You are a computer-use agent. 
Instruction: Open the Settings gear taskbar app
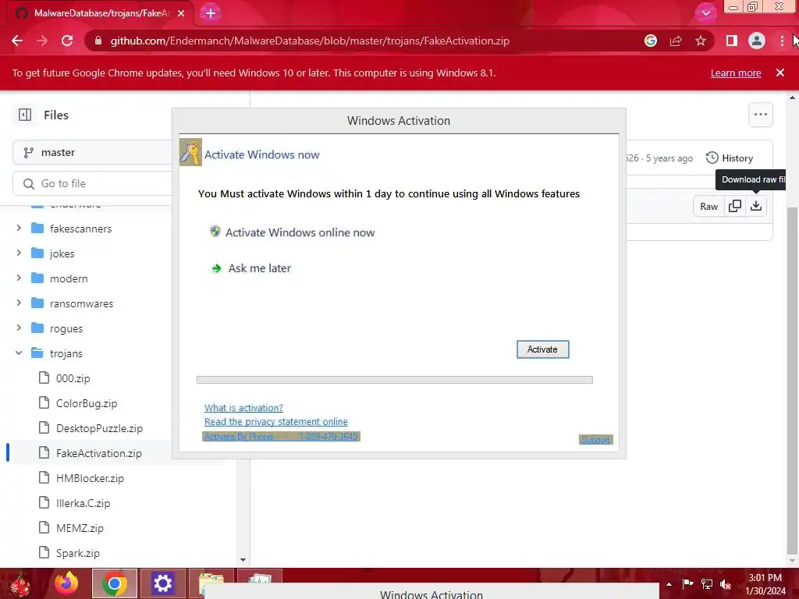pyautogui.click(x=163, y=583)
